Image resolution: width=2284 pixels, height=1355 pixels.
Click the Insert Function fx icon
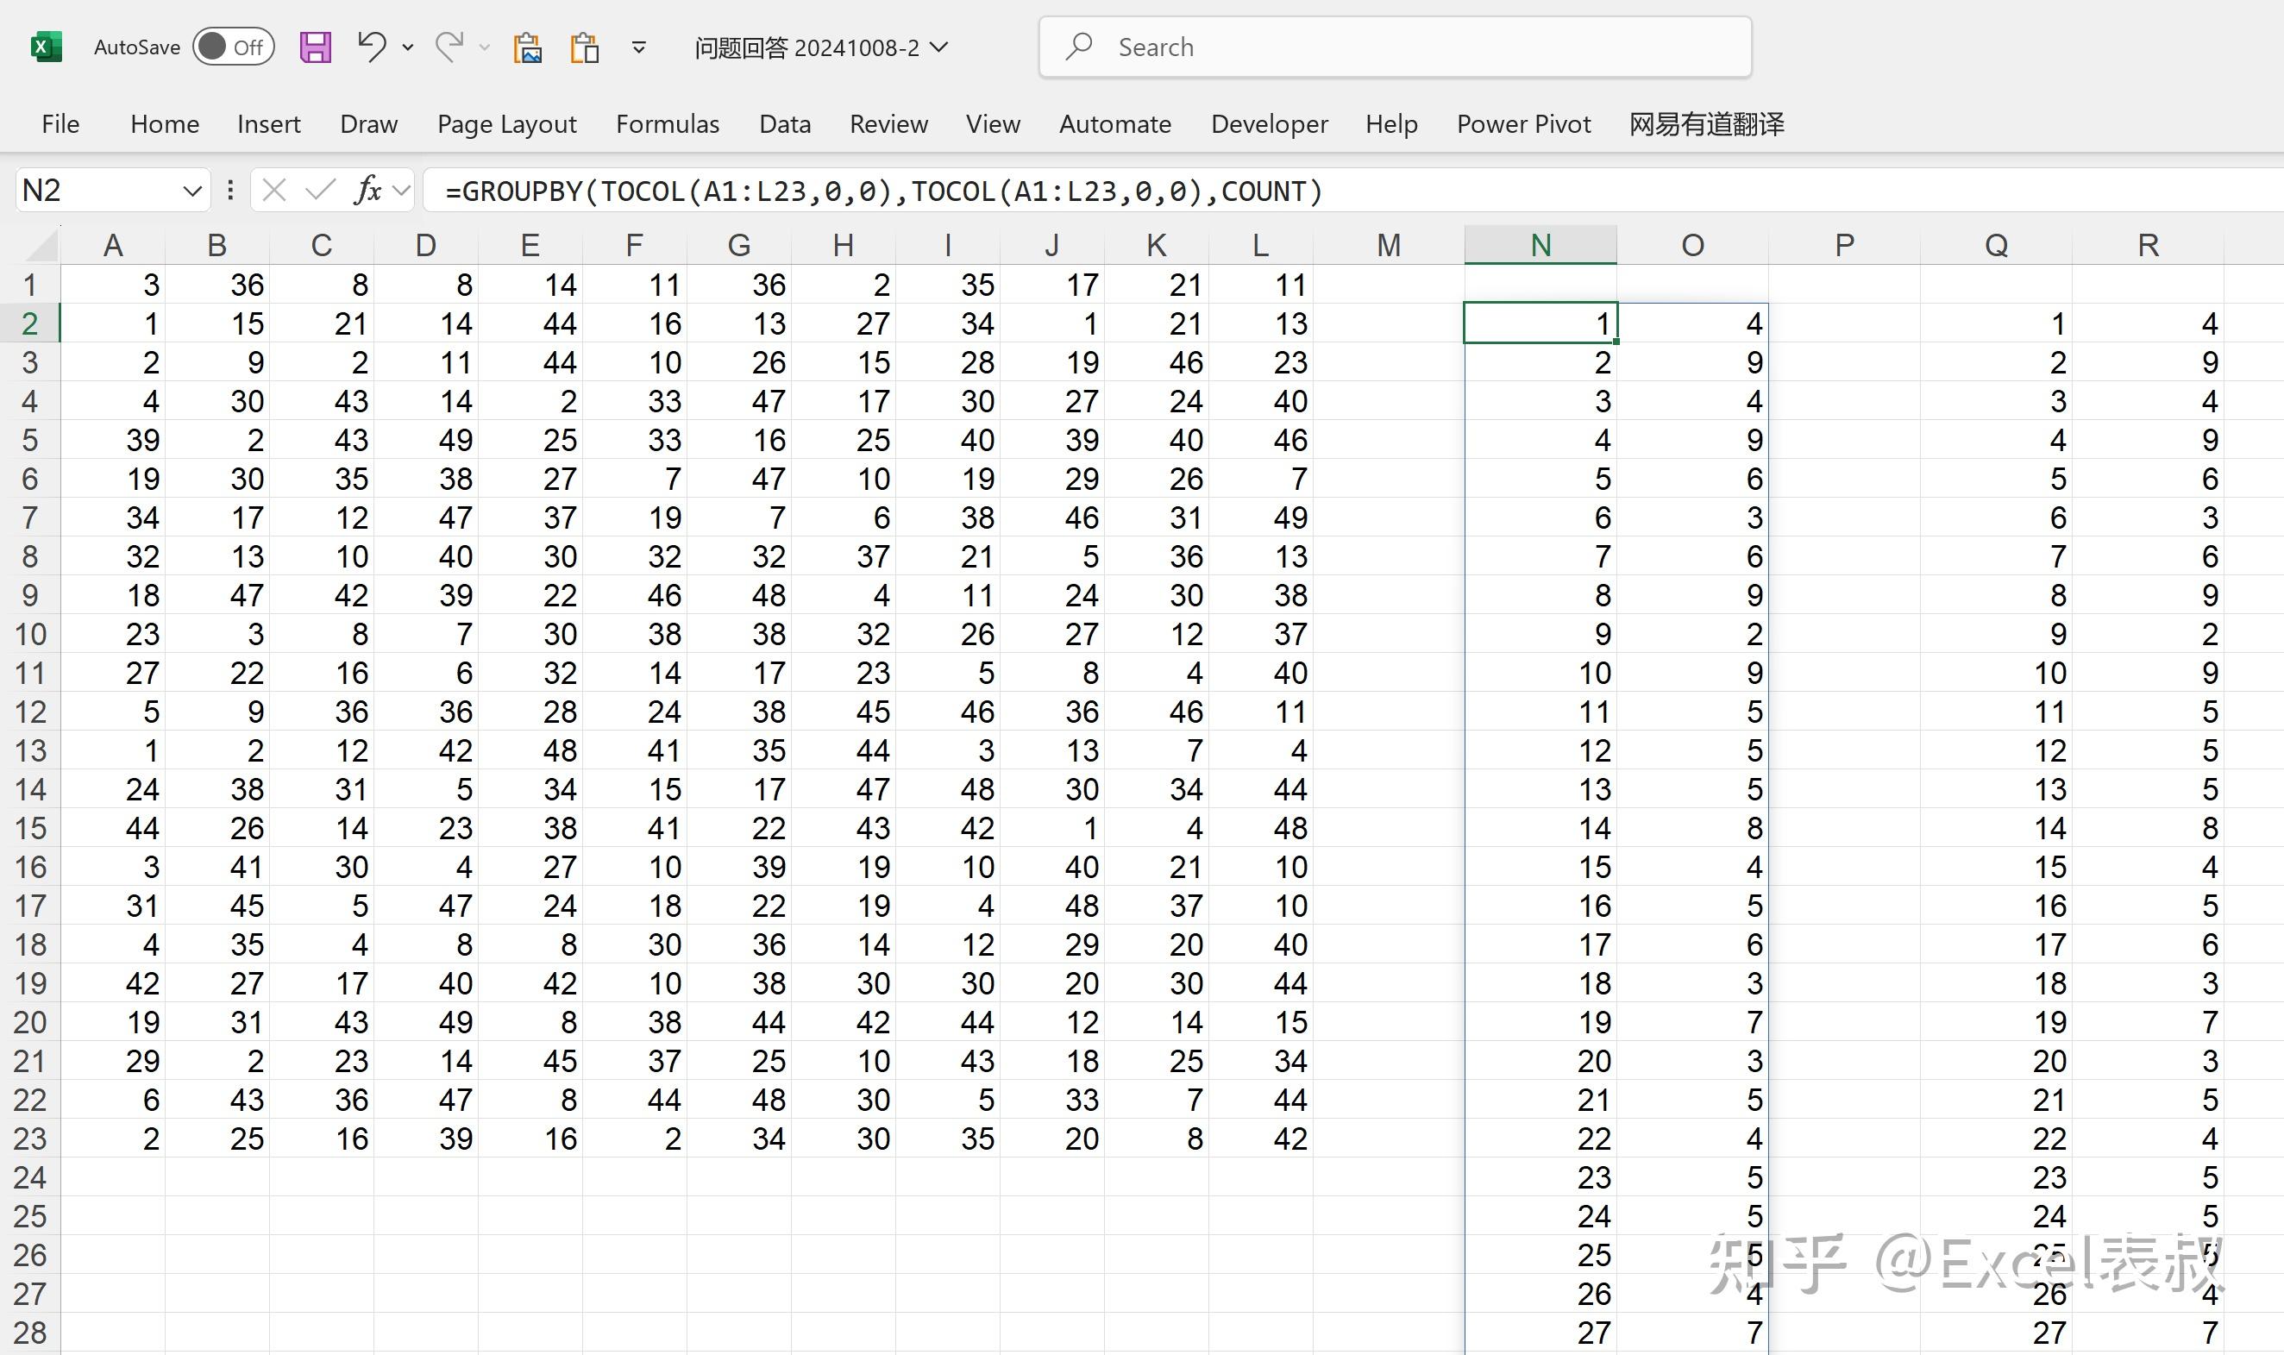coord(368,190)
